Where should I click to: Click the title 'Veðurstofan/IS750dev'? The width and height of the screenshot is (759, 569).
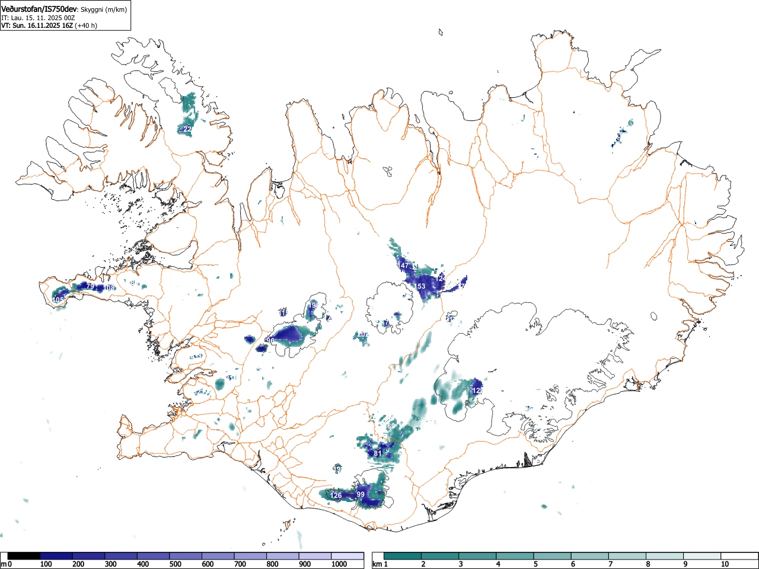[39, 9]
